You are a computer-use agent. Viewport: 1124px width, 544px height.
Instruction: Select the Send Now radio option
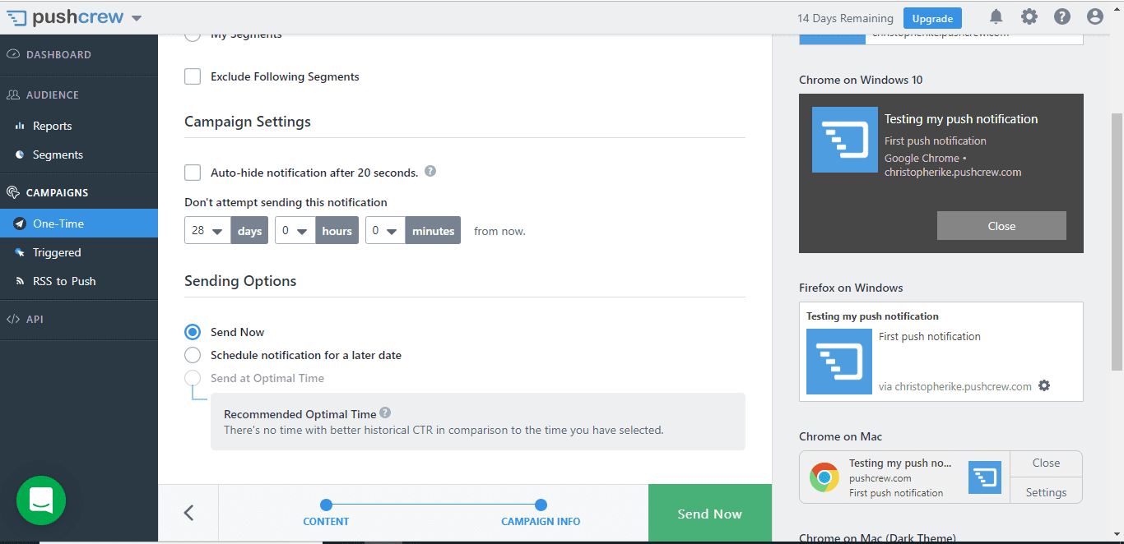[x=193, y=332]
